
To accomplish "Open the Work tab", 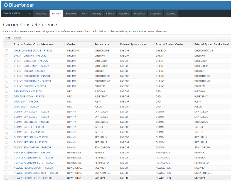I will tap(84, 14).
